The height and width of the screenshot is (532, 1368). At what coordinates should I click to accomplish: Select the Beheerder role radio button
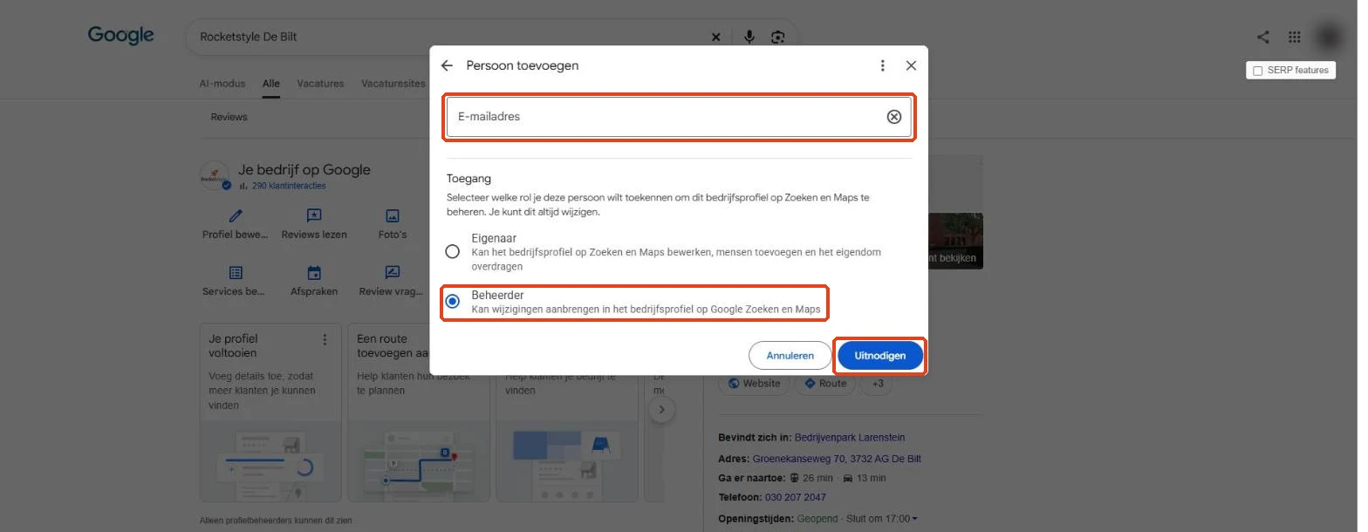[452, 302]
